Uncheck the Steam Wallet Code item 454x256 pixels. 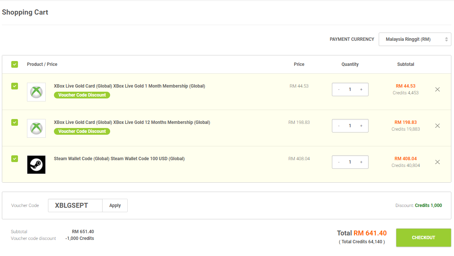coord(15,159)
